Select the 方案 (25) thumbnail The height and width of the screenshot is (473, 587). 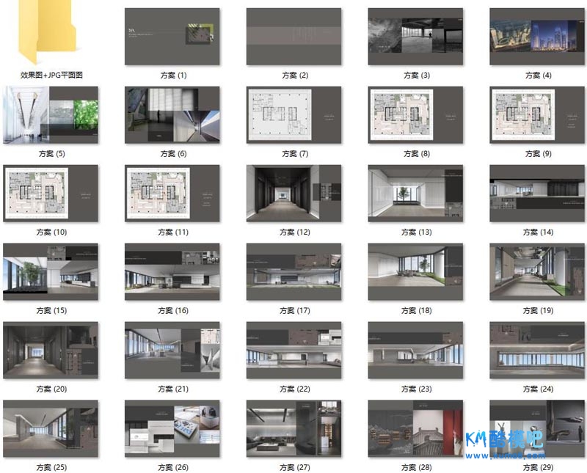[51, 429]
